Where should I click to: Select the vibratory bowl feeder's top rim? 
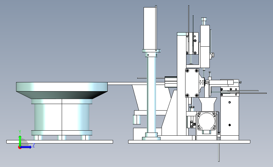point(62,86)
